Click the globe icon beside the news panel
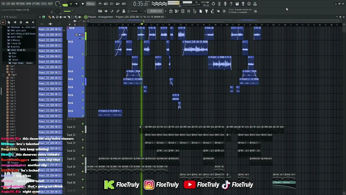Screen dimensions: 346x195 coord(255,11)
